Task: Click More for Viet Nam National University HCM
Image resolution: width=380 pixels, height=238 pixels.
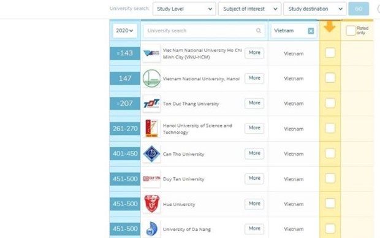Action: (x=254, y=53)
